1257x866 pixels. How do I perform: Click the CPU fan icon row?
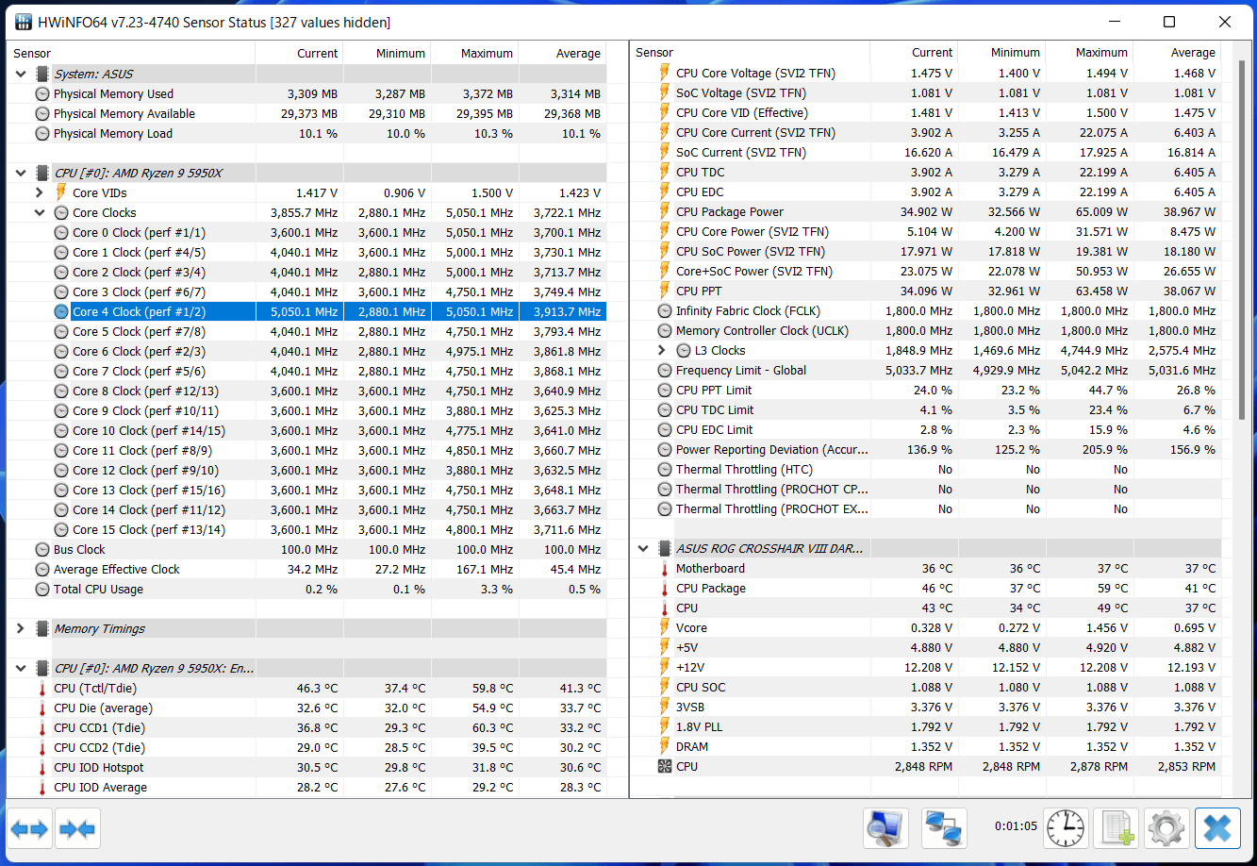[x=665, y=766]
